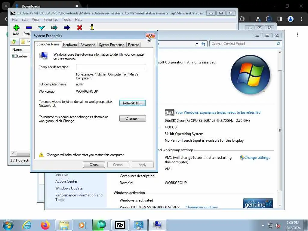The height and width of the screenshot is (231, 308).
Task: Open Internet Explorer from the taskbar
Action: (27, 225)
